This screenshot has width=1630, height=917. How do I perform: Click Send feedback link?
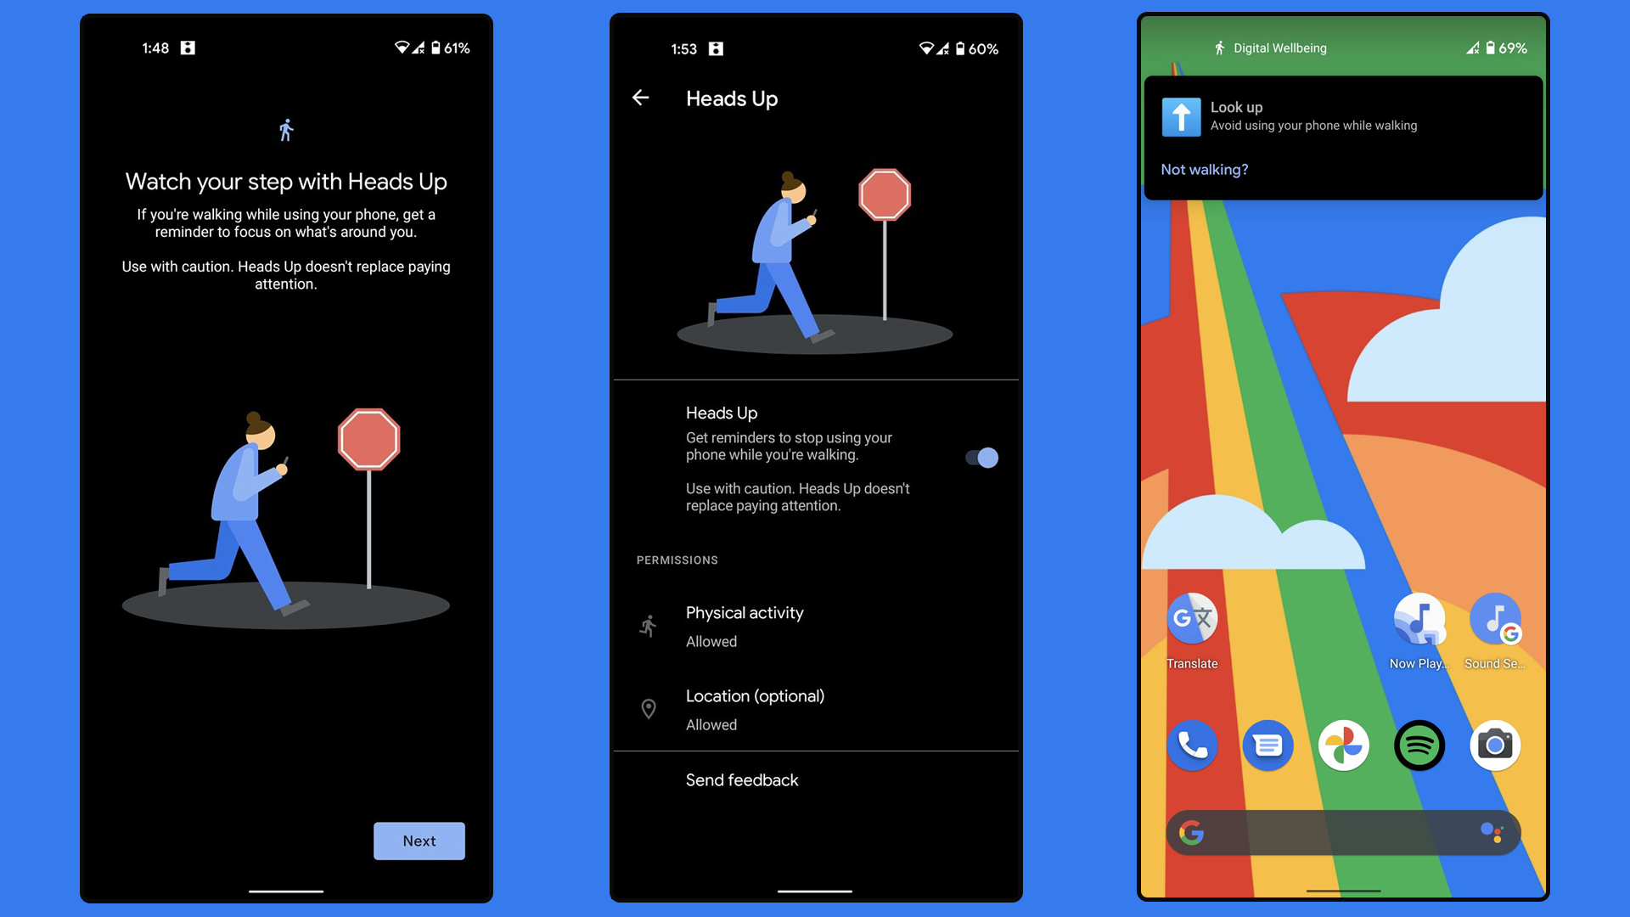[x=741, y=779]
